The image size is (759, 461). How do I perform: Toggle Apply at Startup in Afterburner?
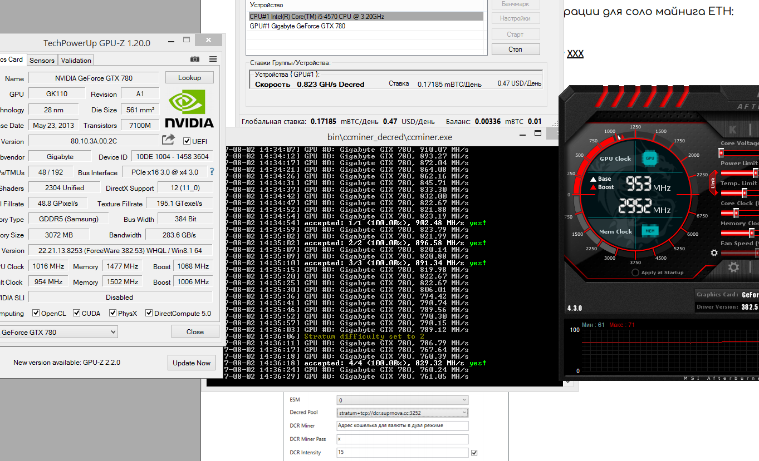click(x=635, y=272)
